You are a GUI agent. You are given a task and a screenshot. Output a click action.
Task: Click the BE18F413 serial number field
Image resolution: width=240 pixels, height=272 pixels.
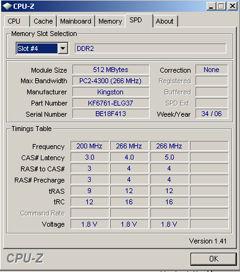click(111, 114)
